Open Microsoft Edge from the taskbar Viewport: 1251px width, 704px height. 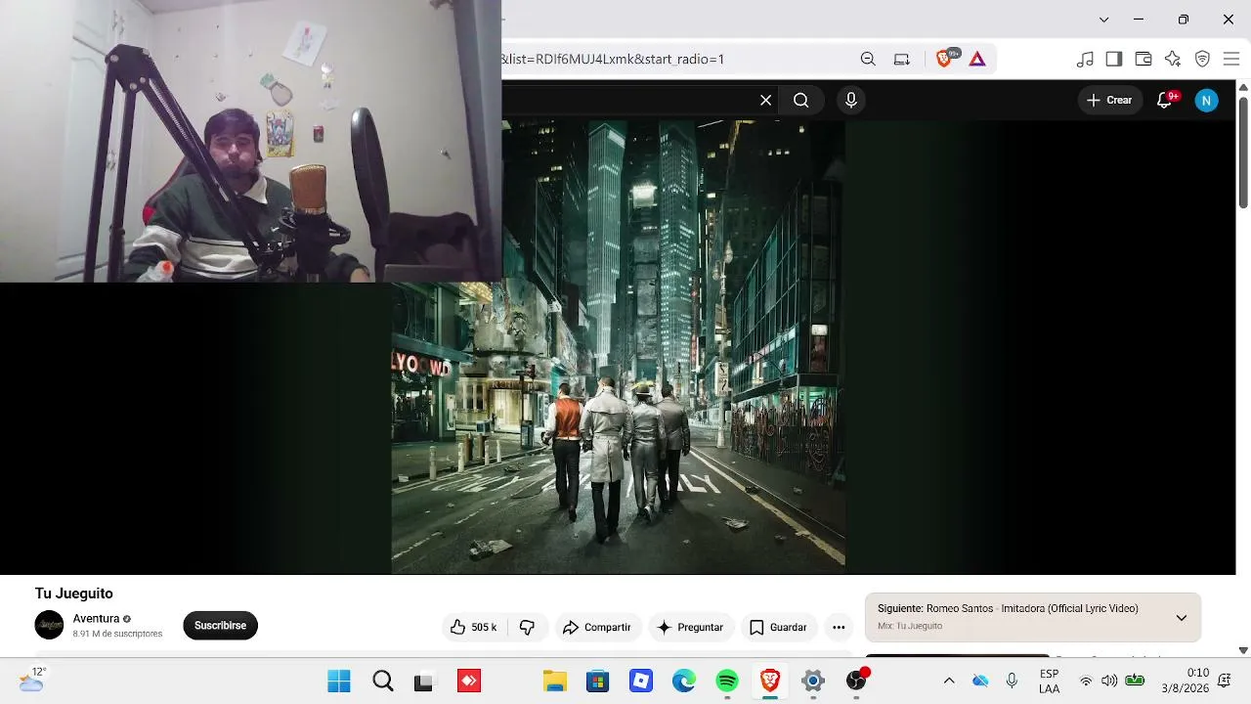pyautogui.click(x=684, y=682)
